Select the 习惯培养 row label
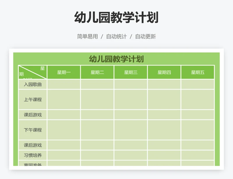233x179 pixels. pos(33,155)
